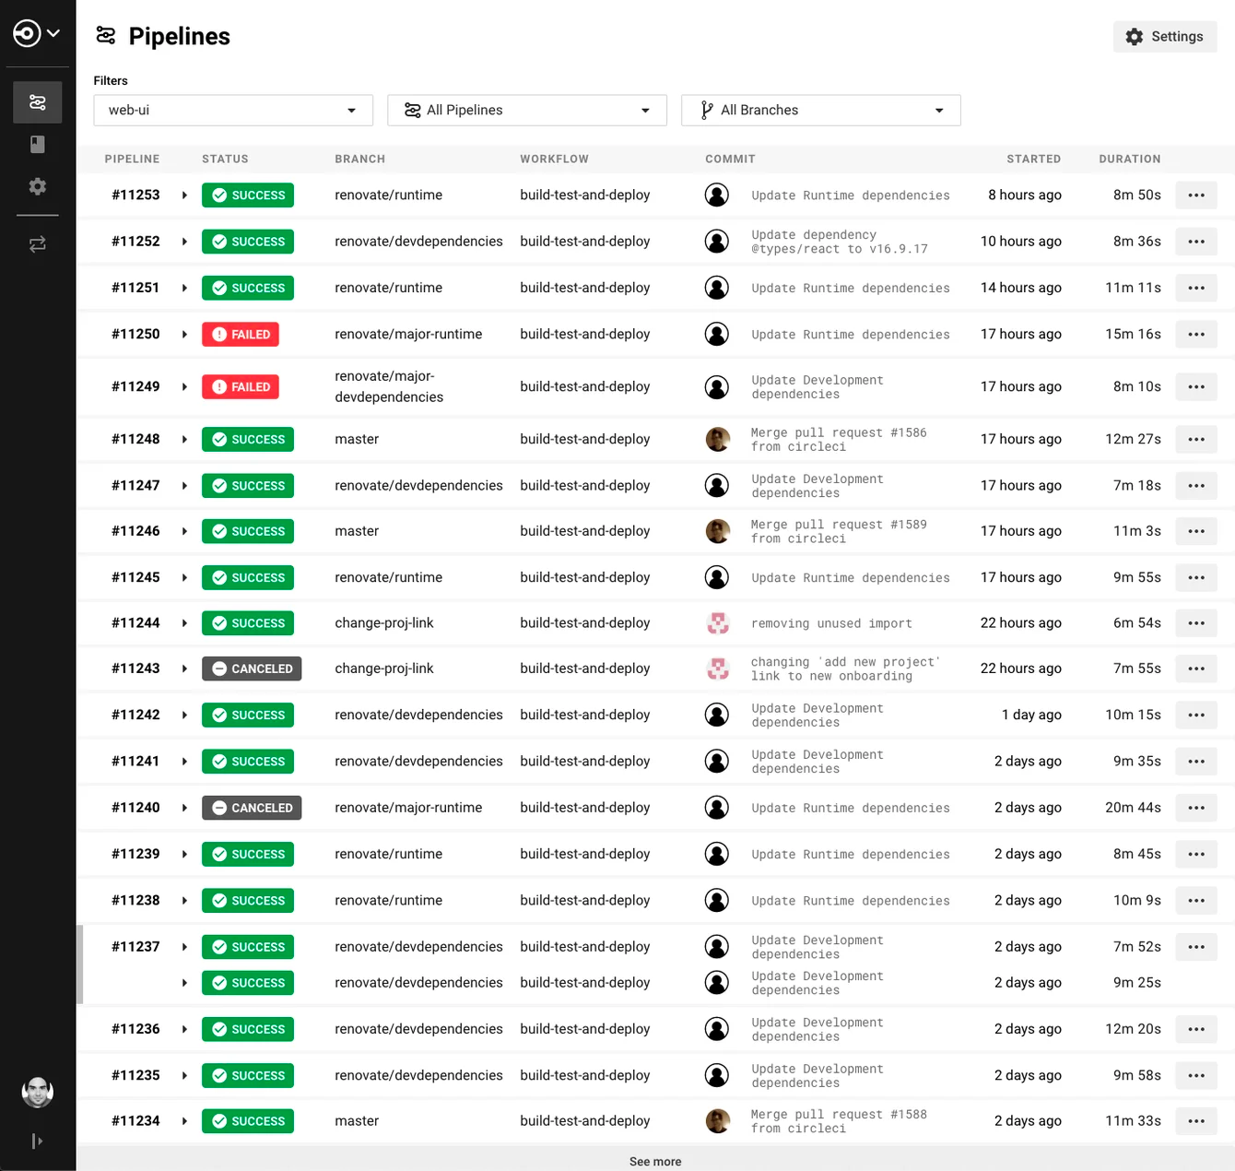Open actions menu for failed pipeline #11250
Screen dimensions: 1235x1171
click(1196, 334)
